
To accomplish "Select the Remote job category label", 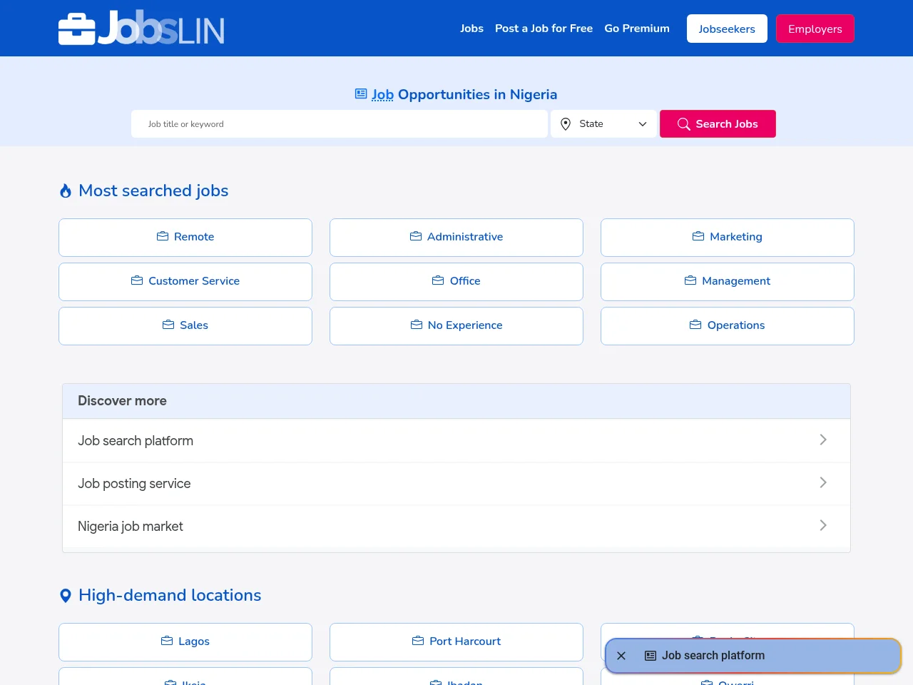I will point(194,237).
